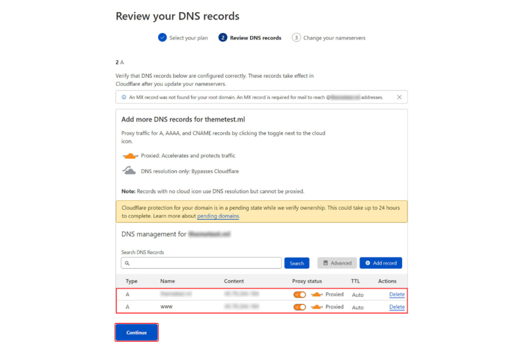
Task: Click the orange Proxied cloud icon in the legend
Action: tap(130, 156)
